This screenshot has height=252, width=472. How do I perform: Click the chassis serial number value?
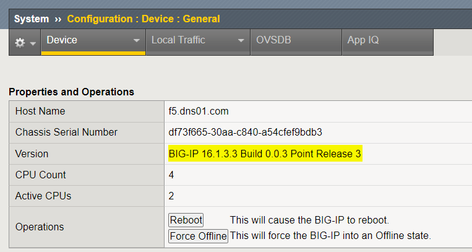click(x=245, y=132)
